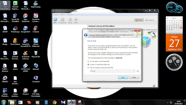Open the Network desktop icon

36,67
